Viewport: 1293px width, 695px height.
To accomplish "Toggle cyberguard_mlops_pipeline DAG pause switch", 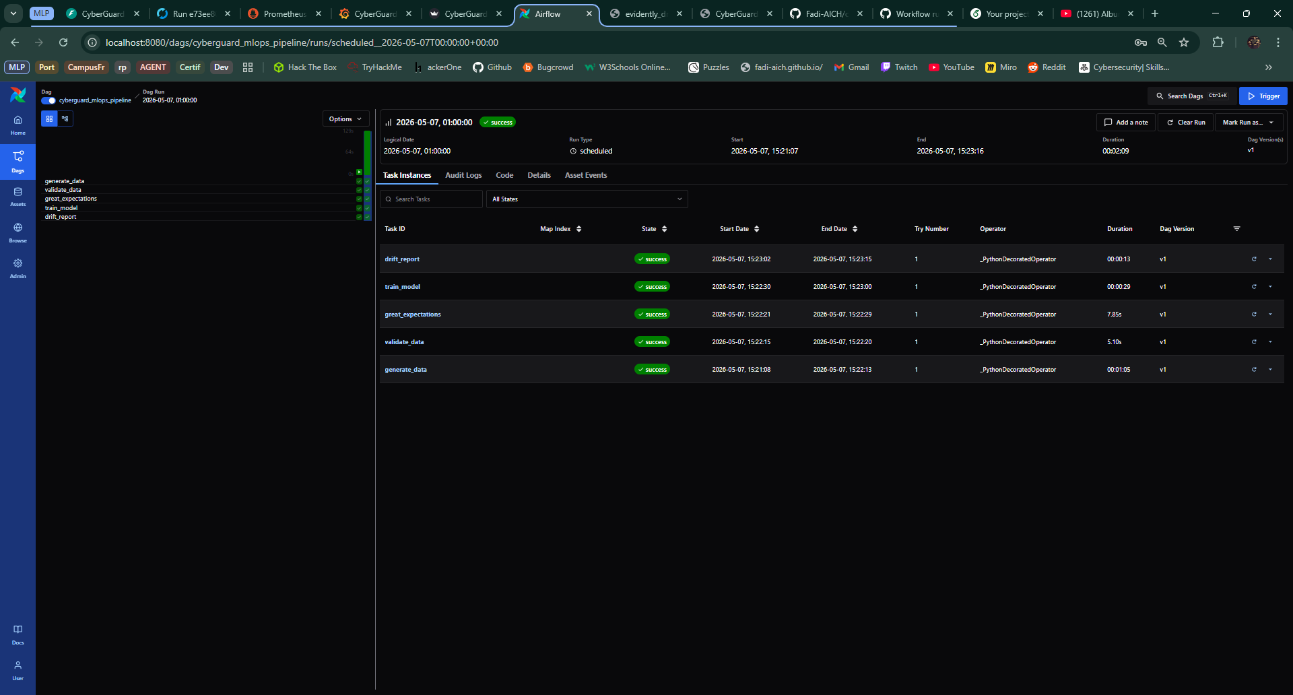I will tap(48, 100).
